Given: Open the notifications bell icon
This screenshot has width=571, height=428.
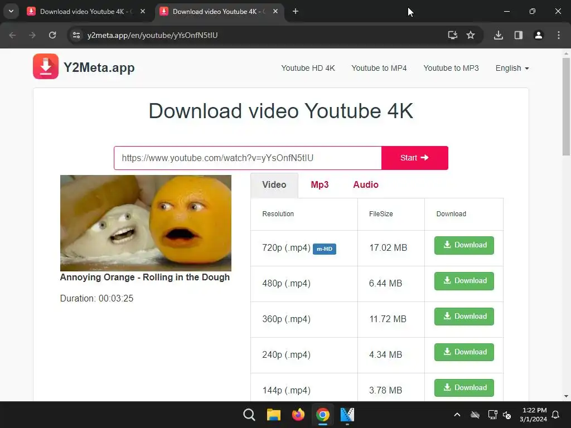Looking at the screenshot, I should (x=555, y=415).
